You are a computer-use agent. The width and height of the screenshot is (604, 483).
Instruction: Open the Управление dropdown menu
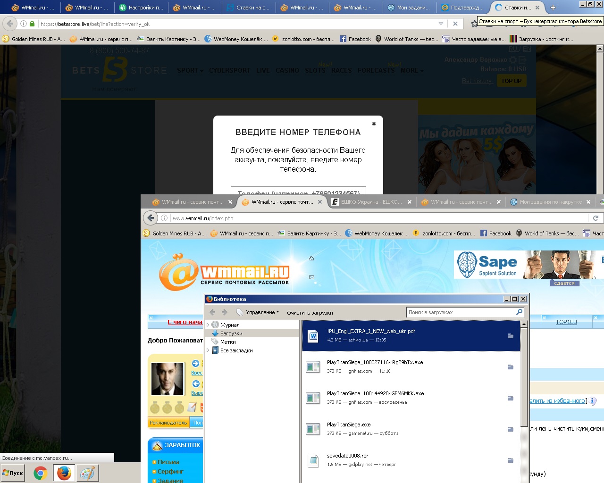pos(258,312)
